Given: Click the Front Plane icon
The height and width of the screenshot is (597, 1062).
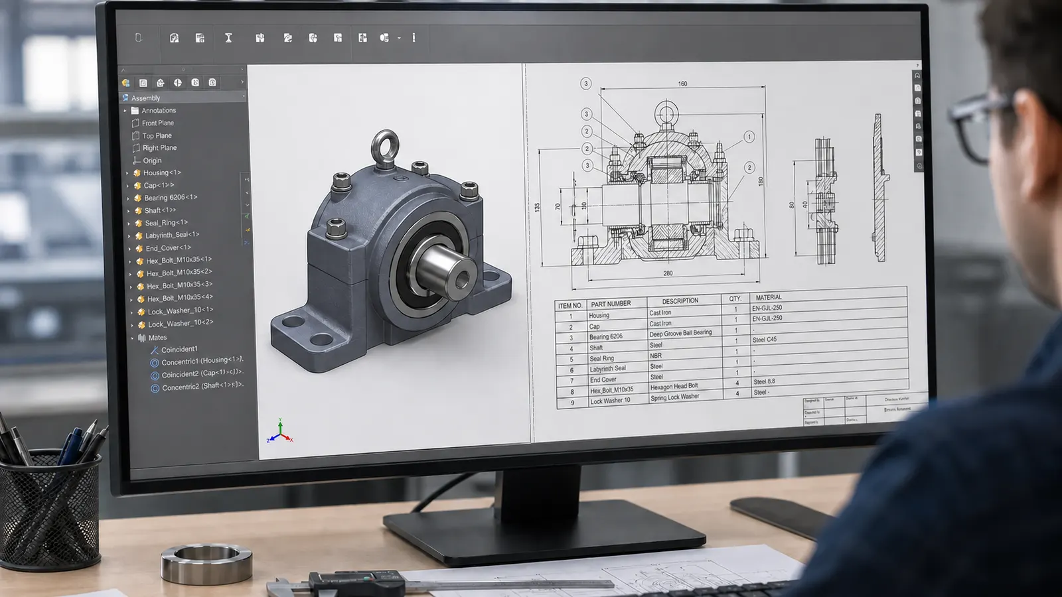Looking at the screenshot, I should [x=135, y=123].
